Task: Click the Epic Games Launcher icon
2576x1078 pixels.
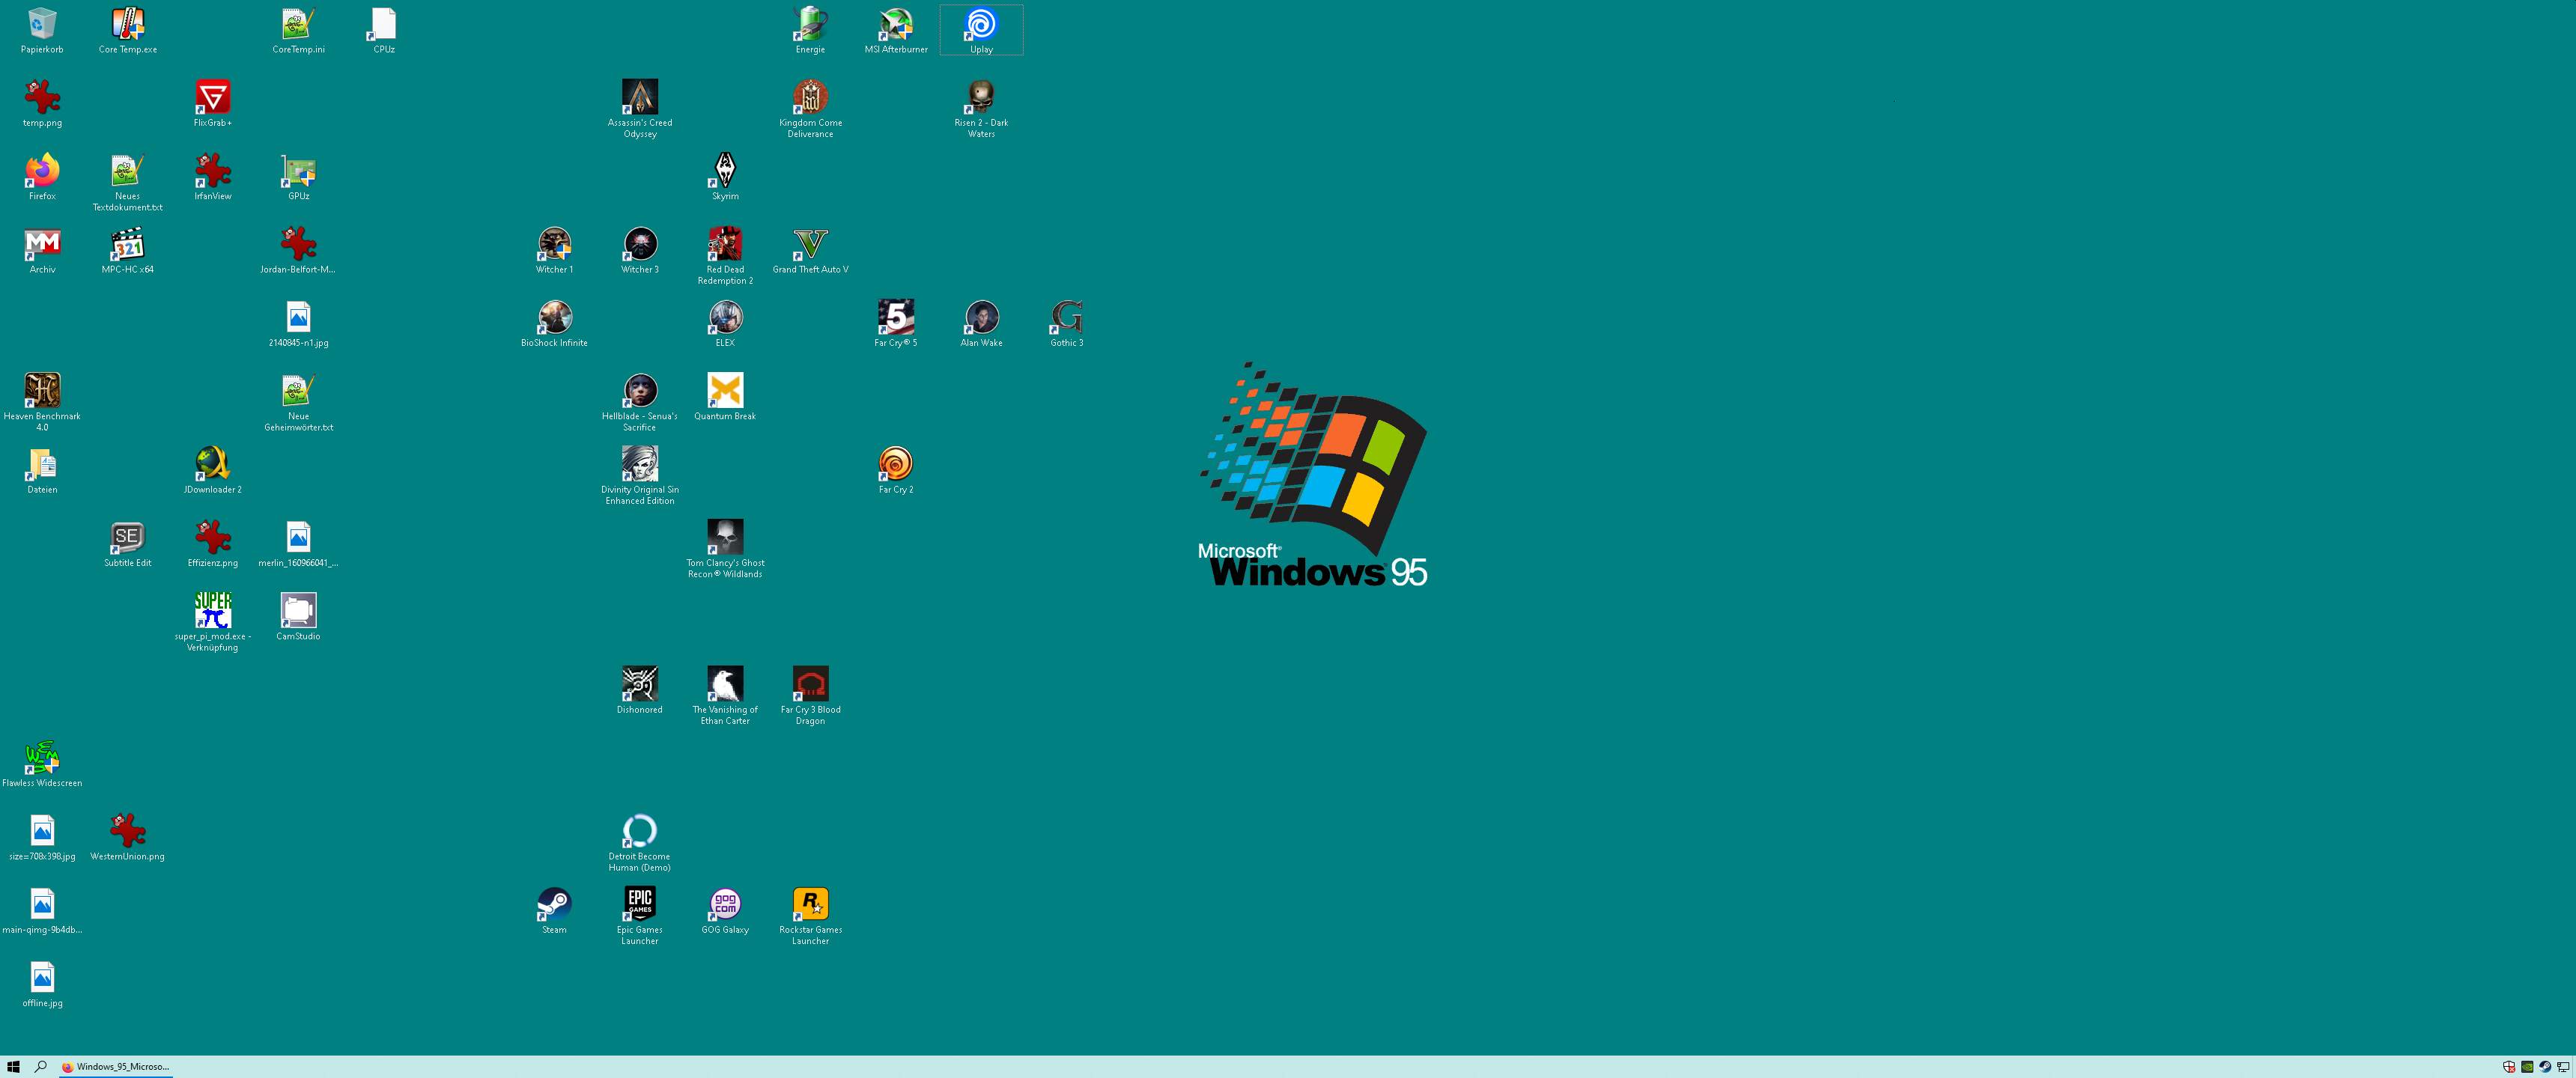Action: tap(640, 906)
